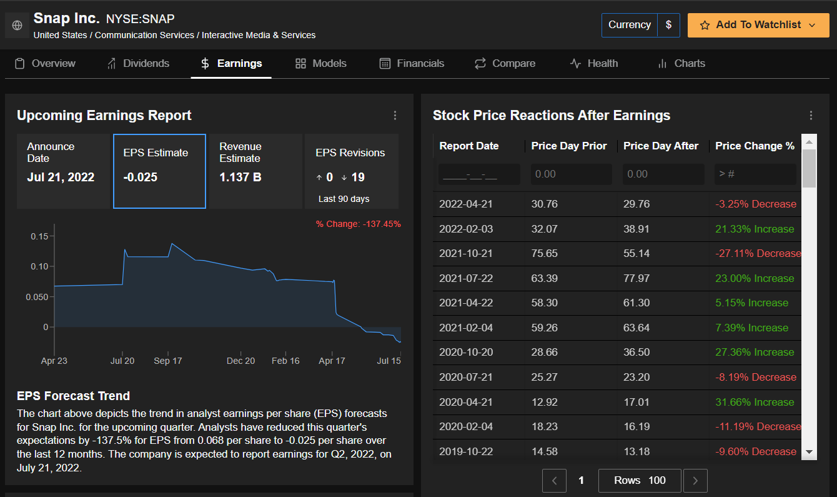
Task: Sort by Price Change % column header
Action: point(755,146)
